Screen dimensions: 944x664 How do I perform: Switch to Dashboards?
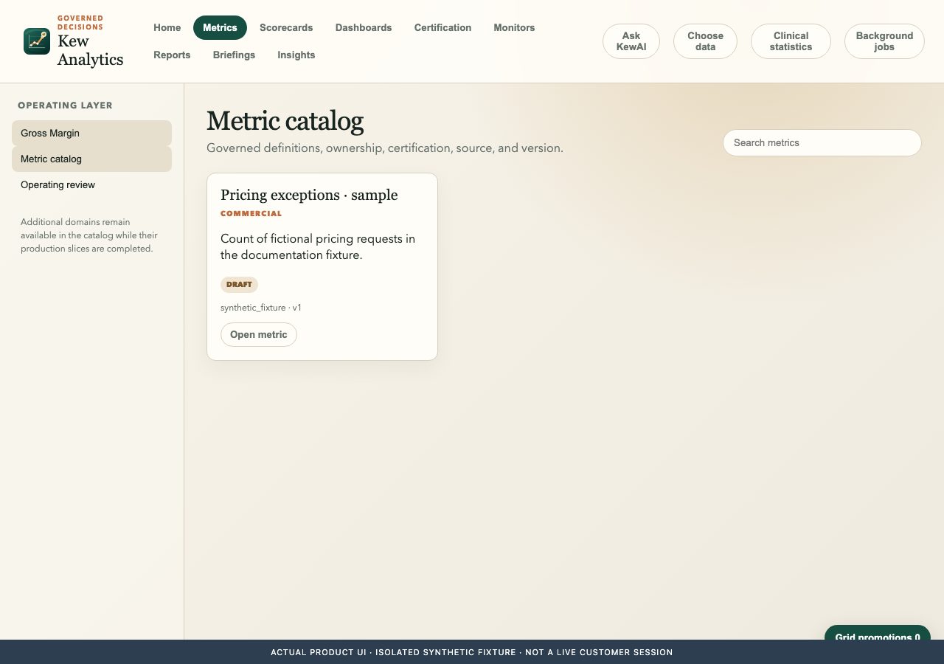point(364,27)
